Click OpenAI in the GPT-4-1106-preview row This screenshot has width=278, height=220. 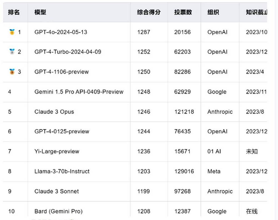click(x=217, y=72)
